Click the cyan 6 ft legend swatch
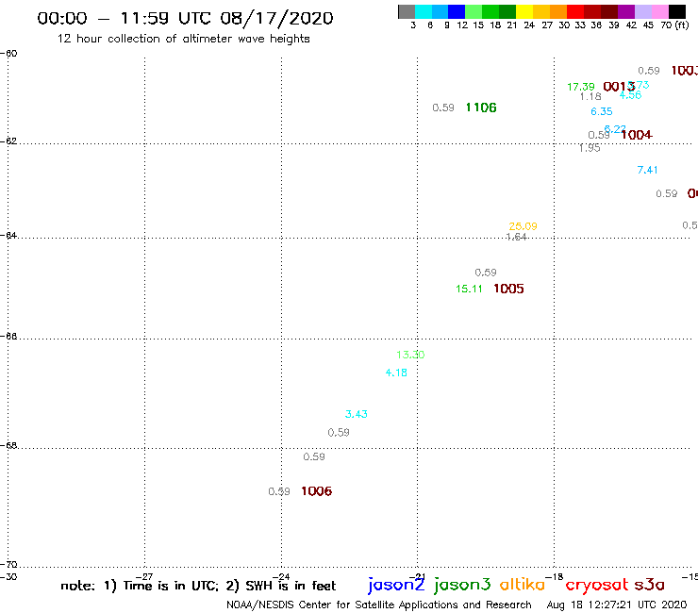This screenshot has height=613, width=698. pyautogui.click(x=424, y=11)
